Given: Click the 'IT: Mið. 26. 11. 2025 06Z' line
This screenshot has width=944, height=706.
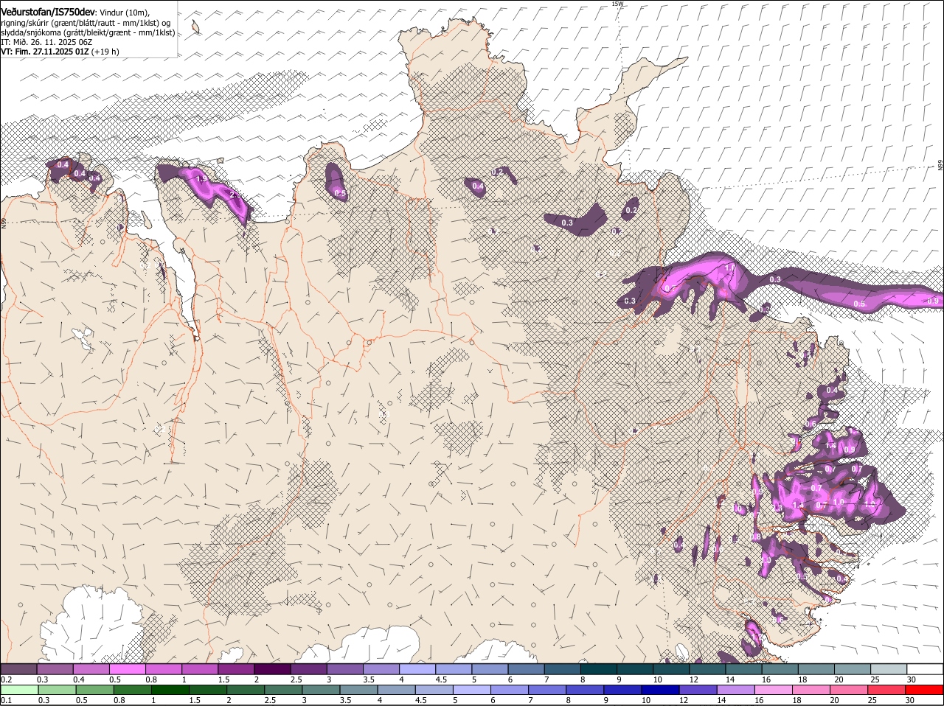Looking at the screenshot, I should tap(46, 42).
